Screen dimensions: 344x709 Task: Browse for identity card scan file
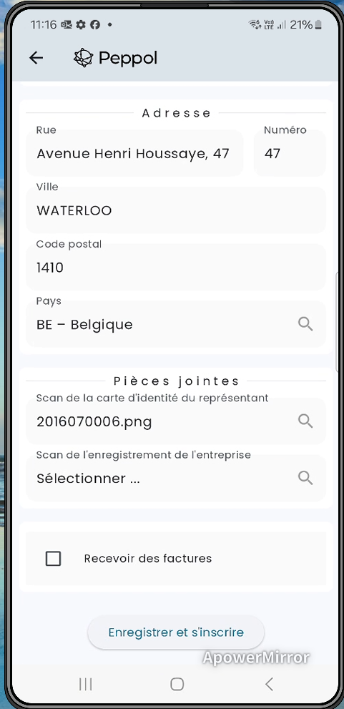(x=305, y=421)
